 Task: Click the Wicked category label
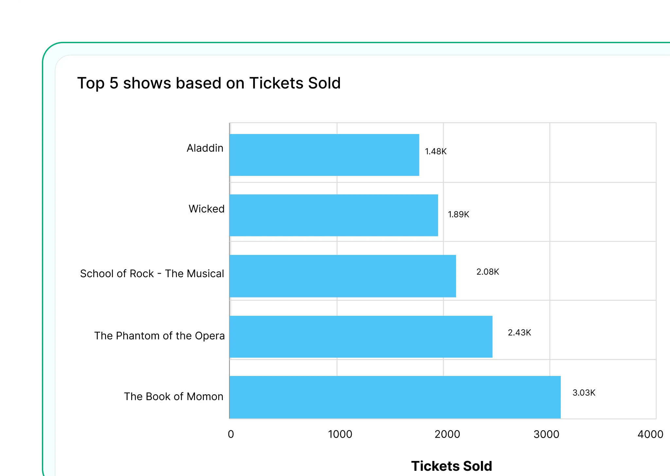206,209
